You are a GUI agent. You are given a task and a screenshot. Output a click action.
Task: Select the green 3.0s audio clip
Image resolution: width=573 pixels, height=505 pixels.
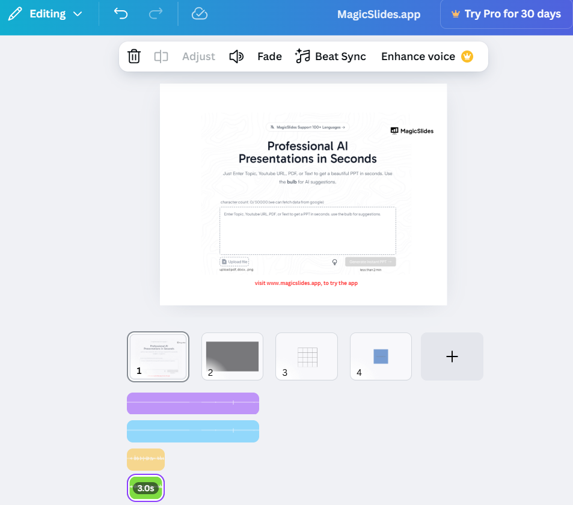[x=146, y=488]
